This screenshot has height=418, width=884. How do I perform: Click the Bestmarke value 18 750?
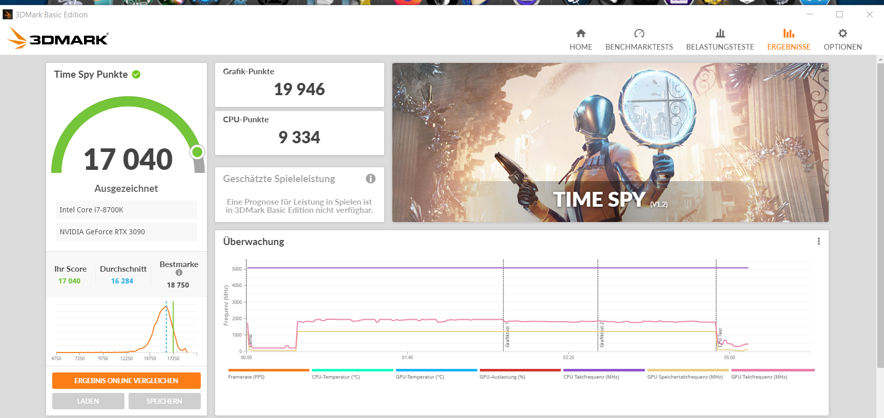[x=178, y=285]
